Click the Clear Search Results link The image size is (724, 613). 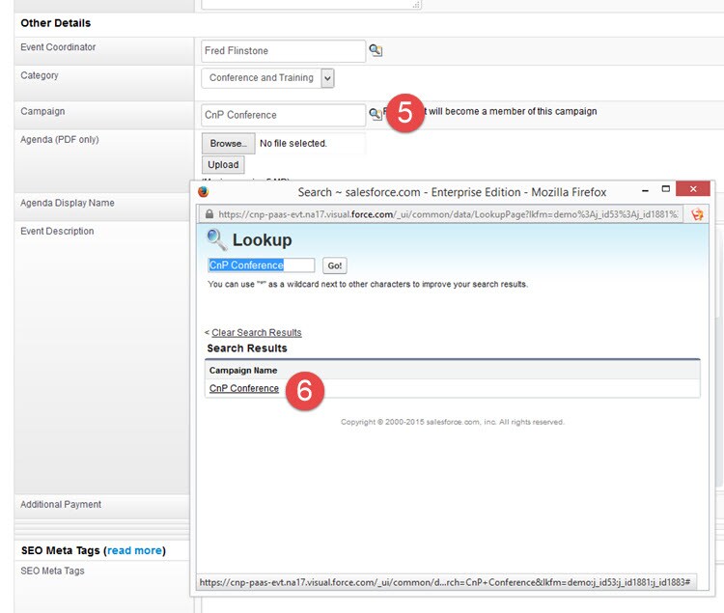point(256,332)
